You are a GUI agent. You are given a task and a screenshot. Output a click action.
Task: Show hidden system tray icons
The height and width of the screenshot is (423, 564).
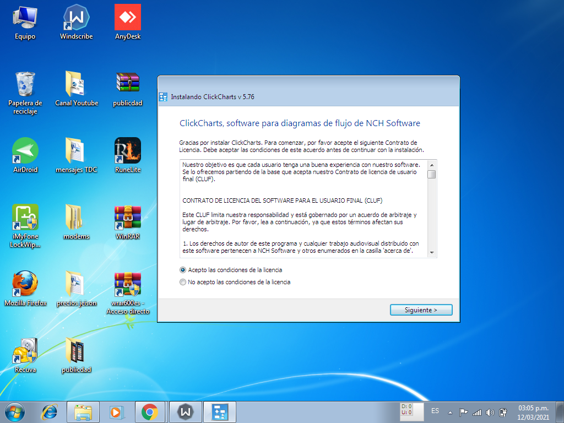tap(450, 413)
